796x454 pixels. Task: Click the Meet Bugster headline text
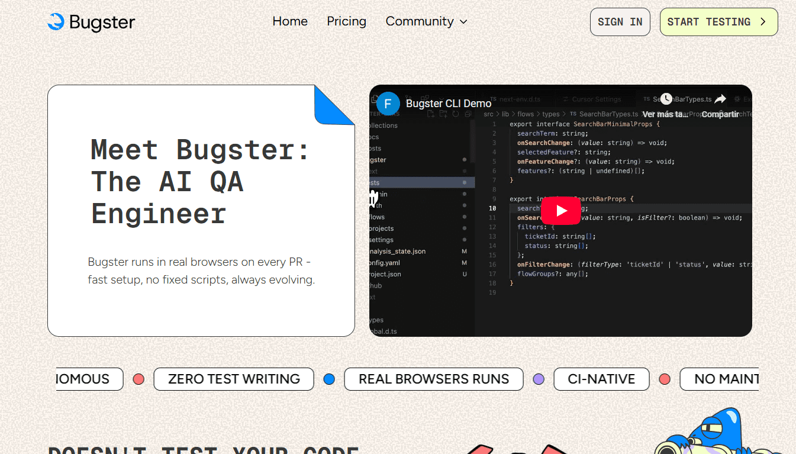(200, 181)
